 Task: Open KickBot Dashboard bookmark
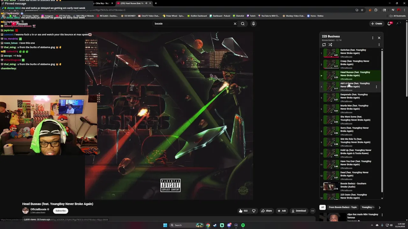pos(197,16)
